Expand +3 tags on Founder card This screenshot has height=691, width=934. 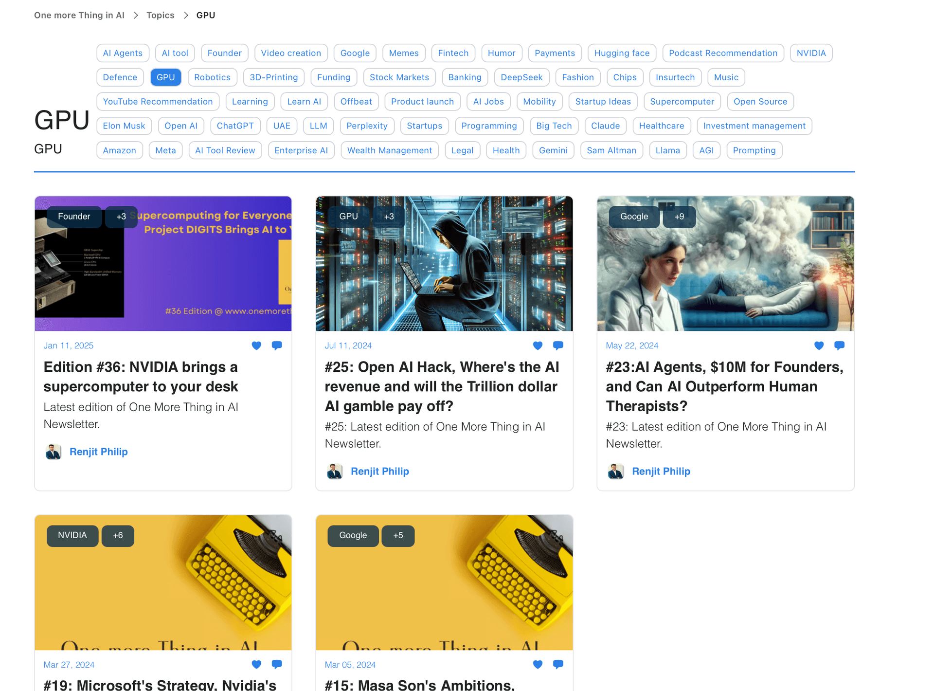click(x=121, y=217)
